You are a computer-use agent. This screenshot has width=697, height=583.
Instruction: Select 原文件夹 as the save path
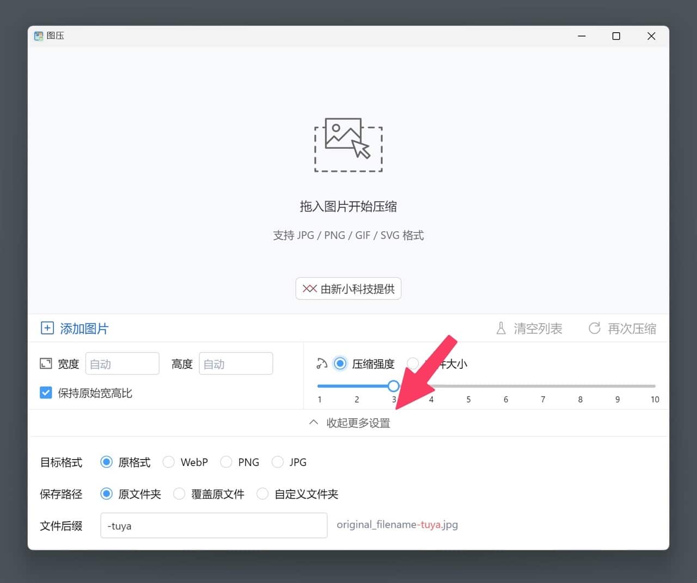(107, 494)
